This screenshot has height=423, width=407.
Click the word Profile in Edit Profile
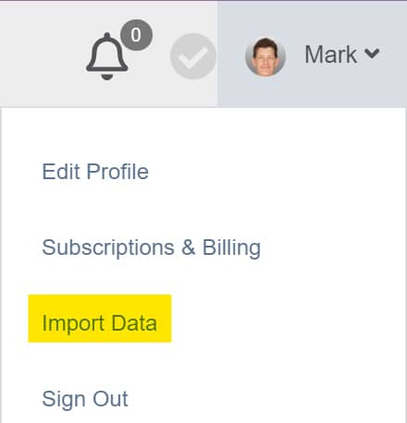pos(117,171)
